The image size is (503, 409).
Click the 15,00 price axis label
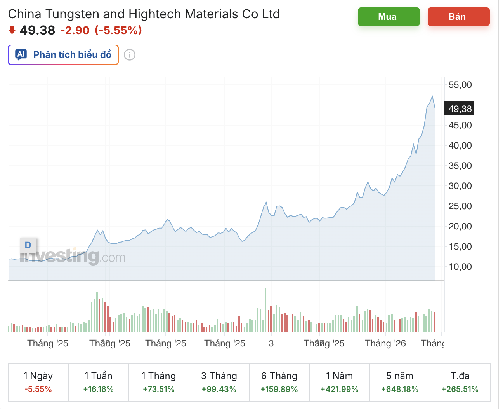coord(460,246)
